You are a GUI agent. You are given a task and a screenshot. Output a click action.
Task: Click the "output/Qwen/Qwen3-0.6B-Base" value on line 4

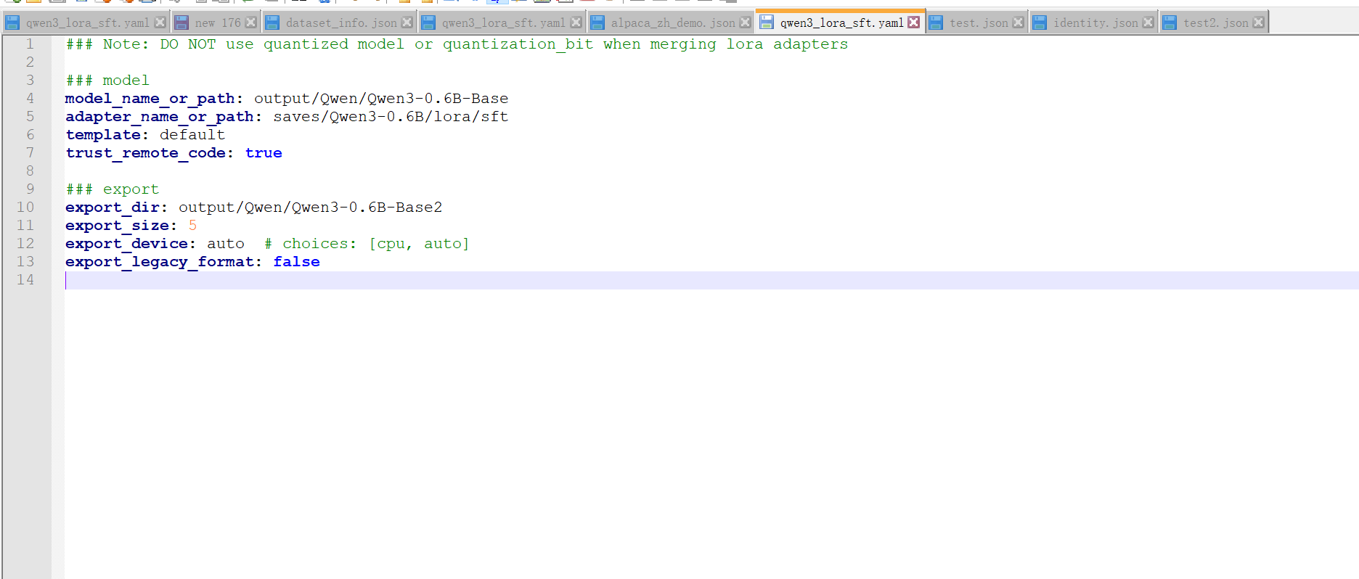(381, 99)
